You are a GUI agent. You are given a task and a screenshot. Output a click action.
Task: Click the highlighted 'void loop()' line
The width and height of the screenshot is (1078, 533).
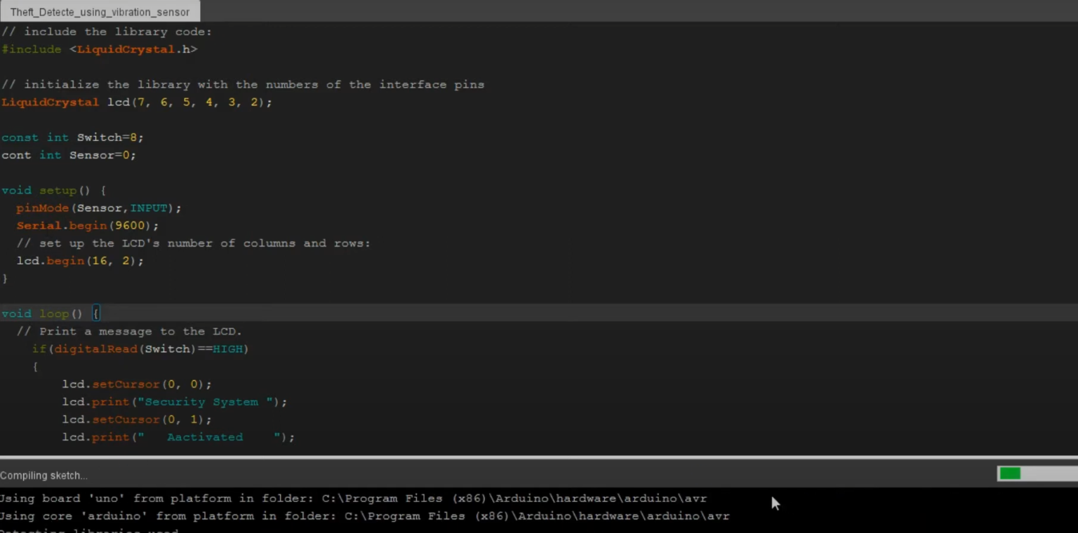click(42, 313)
